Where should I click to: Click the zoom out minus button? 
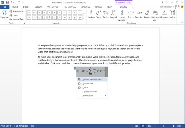coord(154,126)
